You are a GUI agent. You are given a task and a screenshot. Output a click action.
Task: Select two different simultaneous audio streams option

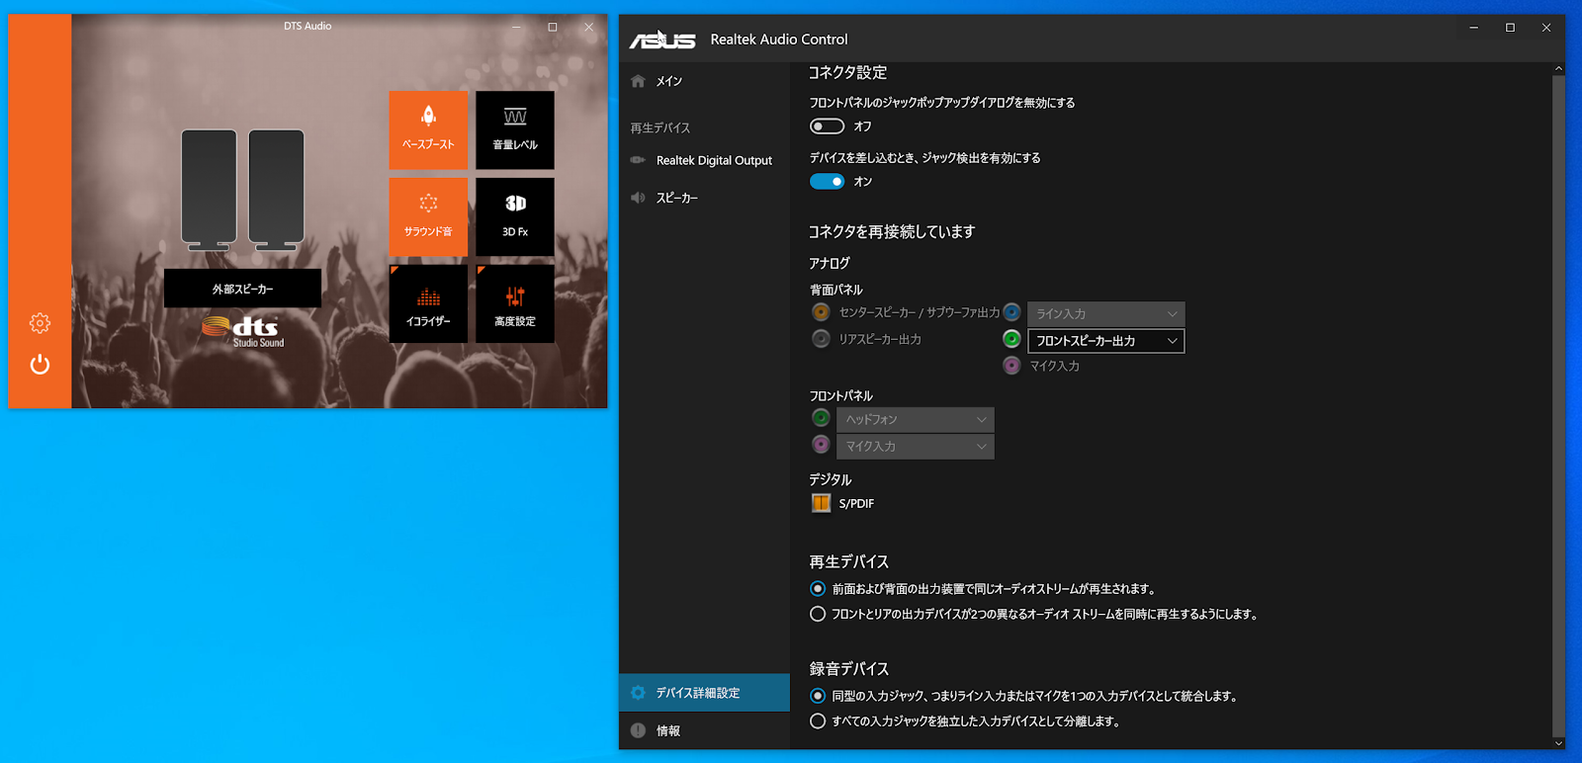[x=818, y=614]
